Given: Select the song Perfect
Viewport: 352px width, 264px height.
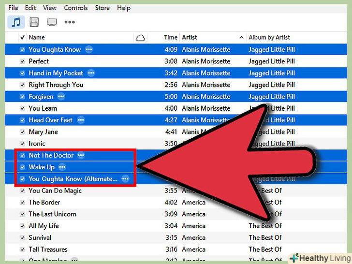Looking at the screenshot, I should tap(39, 61).
